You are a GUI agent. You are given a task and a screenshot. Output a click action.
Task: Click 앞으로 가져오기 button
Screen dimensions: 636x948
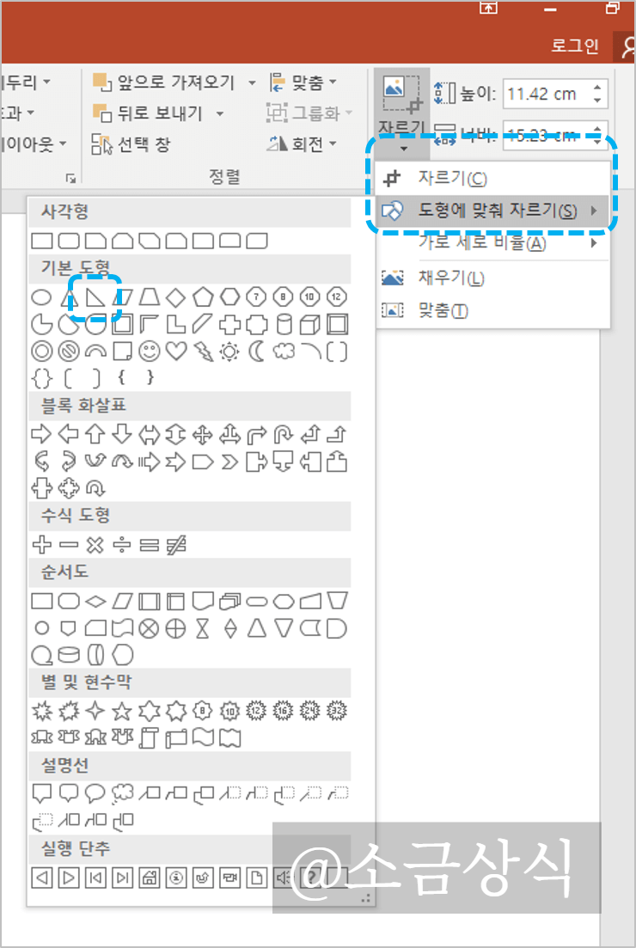coord(164,83)
